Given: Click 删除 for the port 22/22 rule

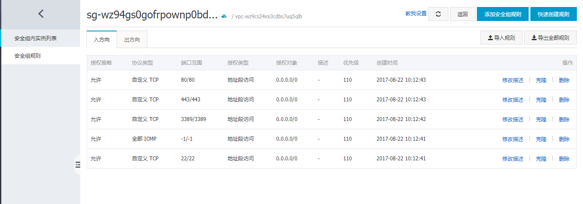Looking at the screenshot, I should pyautogui.click(x=564, y=159).
